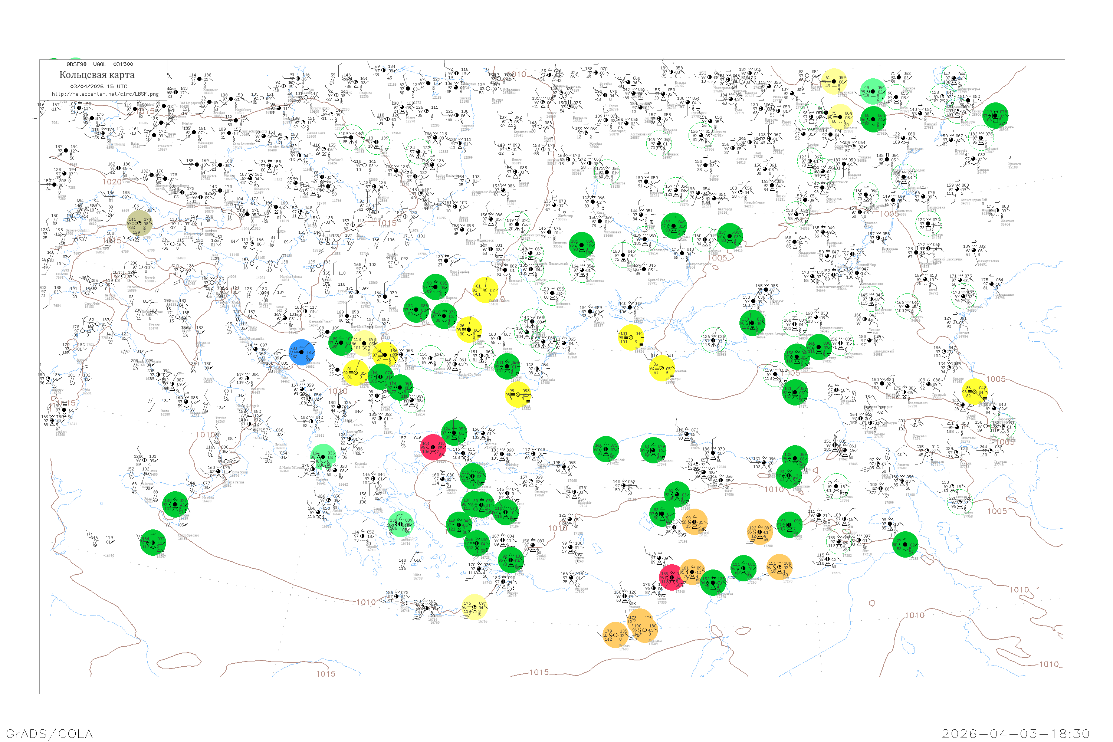Click the green Elazig station circle

(789, 524)
